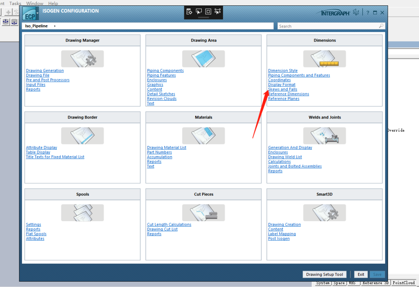The height and width of the screenshot is (287, 419).
Task: Click the Spools stacked sheets image
Action: pyautogui.click(x=82, y=213)
